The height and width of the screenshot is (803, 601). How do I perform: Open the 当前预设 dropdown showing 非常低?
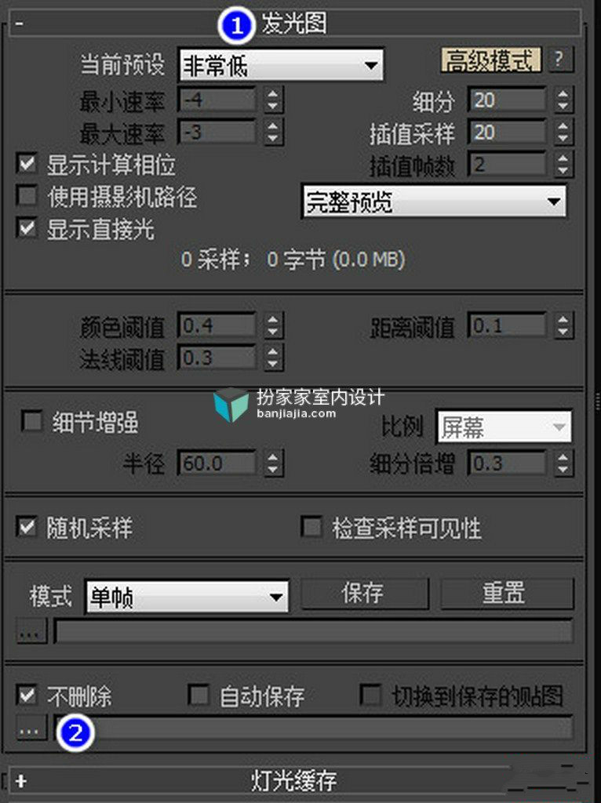click(x=282, y=65)
